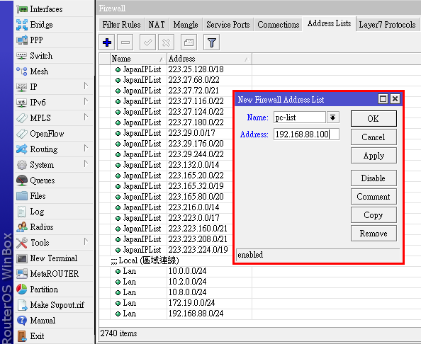Image resolution: width=421 pixels, height=344 pixels.
Task: Click OK in the address list dialog
Action: 374,118
